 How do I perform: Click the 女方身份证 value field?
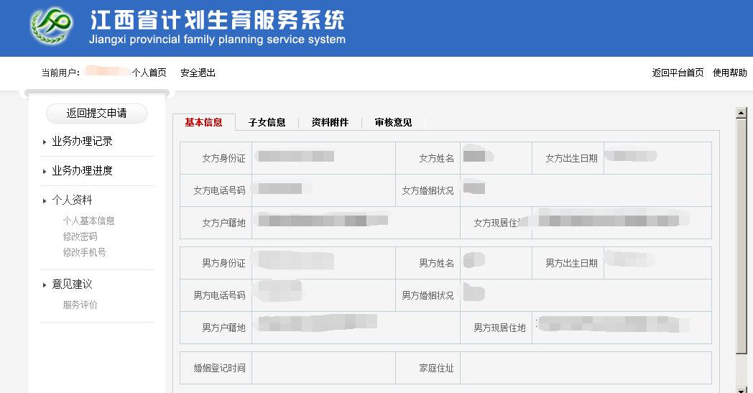click(x=323, y=158)
